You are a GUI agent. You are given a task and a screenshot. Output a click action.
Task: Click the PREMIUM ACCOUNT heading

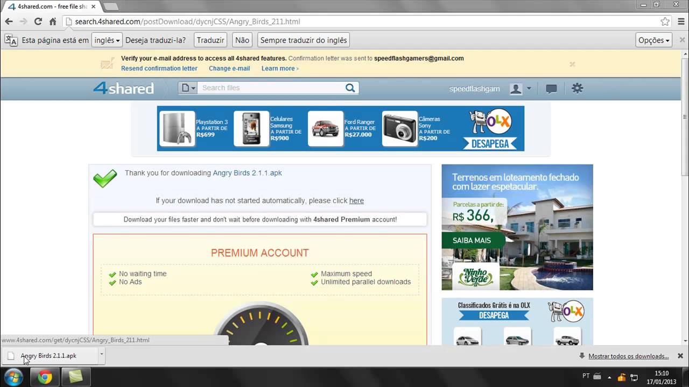click(x=260, y=253)
